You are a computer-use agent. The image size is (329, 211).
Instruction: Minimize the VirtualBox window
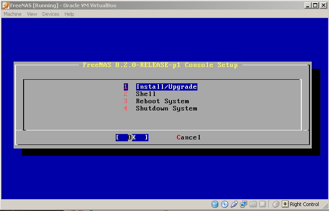[x=308, y=5]
